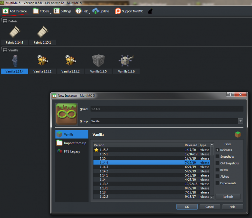Enable the Experiments filter
Image resolution: width=252 pixels, height=218 pixels.
point(218,183)
